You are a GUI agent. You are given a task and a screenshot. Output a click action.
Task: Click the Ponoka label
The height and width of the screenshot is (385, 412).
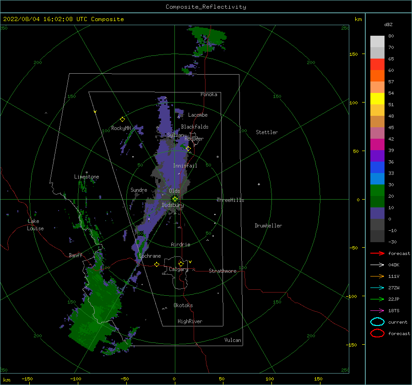(x=209, y=94)
